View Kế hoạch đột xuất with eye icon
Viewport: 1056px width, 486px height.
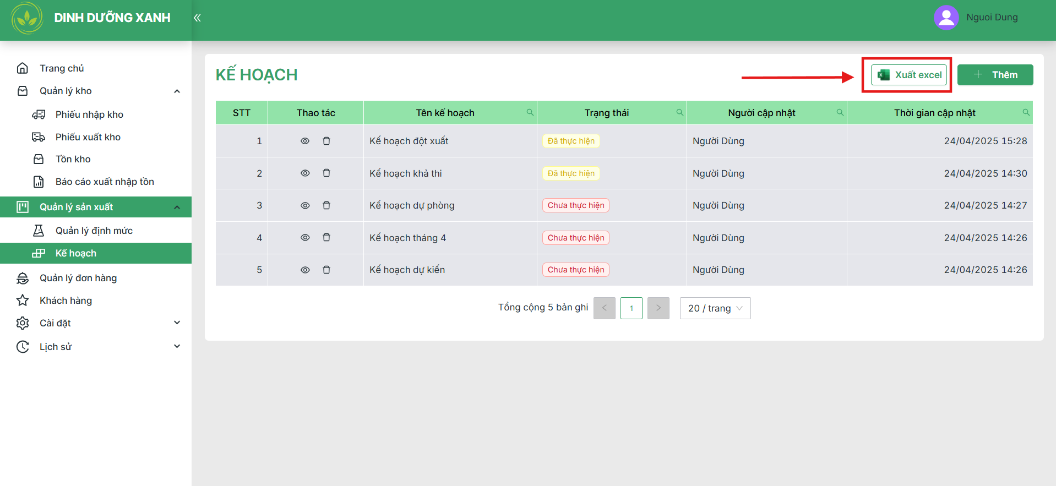tap(305, 141)
